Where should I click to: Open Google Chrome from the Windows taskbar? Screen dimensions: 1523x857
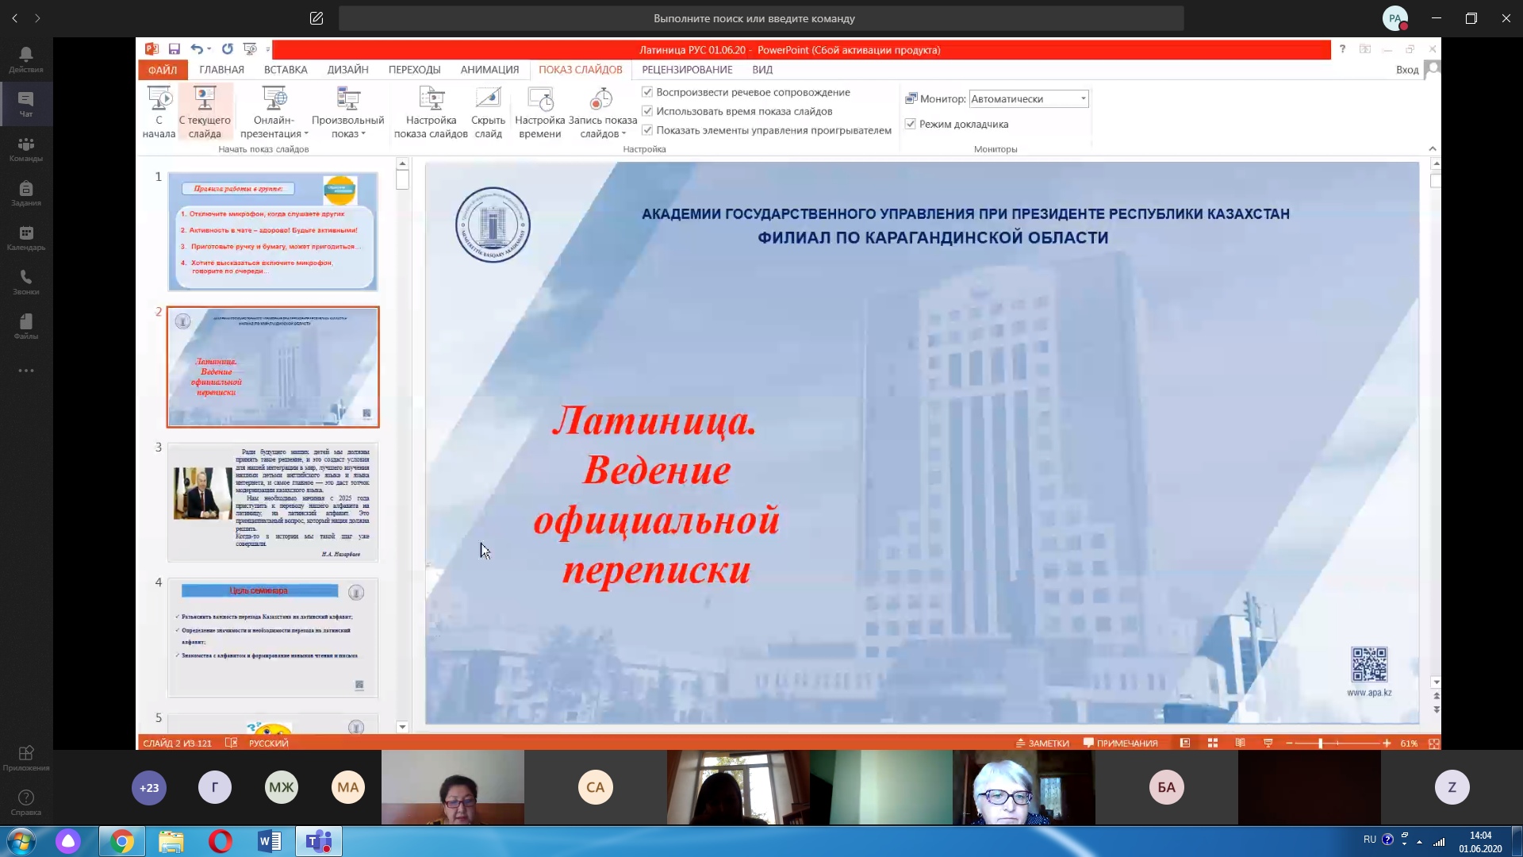click(x=122, y=841)
